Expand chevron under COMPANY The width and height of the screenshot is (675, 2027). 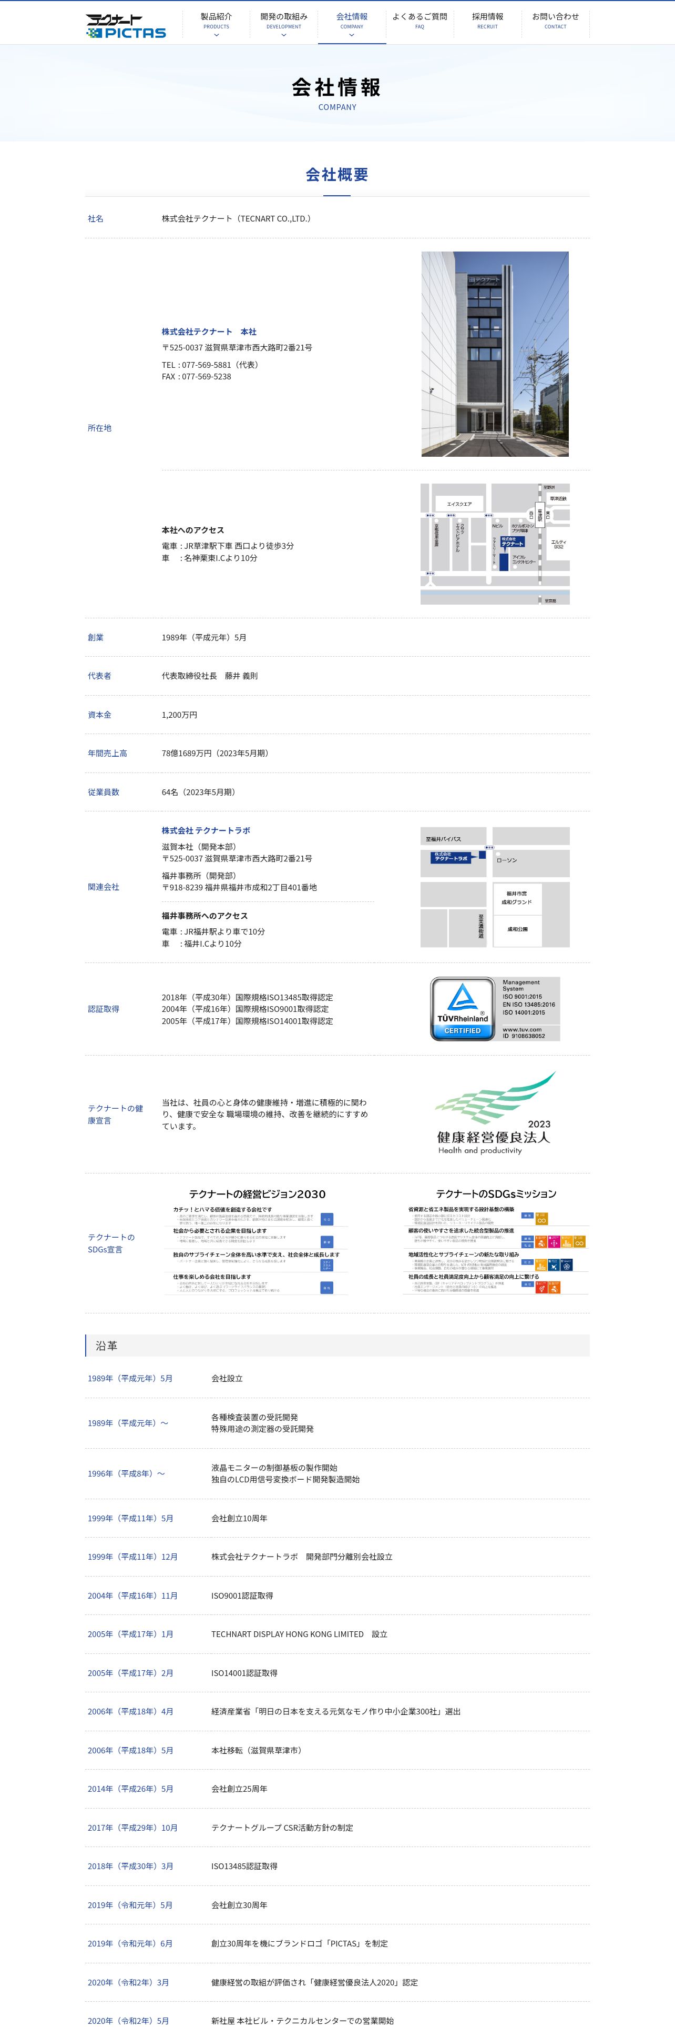point(351,35)
